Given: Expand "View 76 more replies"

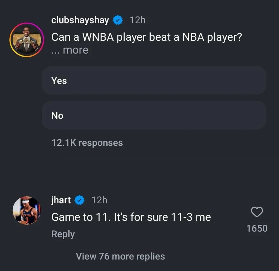Looking at the screenshot, I should click(120, 256).
